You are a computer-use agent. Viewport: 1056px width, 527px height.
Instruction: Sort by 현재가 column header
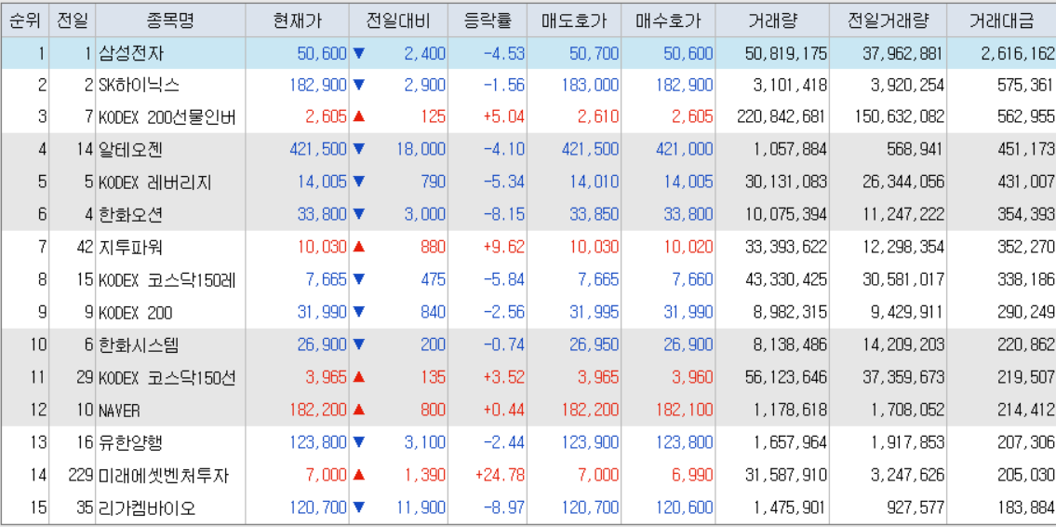click(297, 20)
